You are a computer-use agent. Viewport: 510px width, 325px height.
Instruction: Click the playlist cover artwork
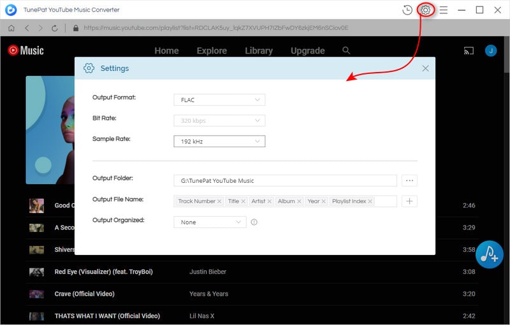coord(50,130)
